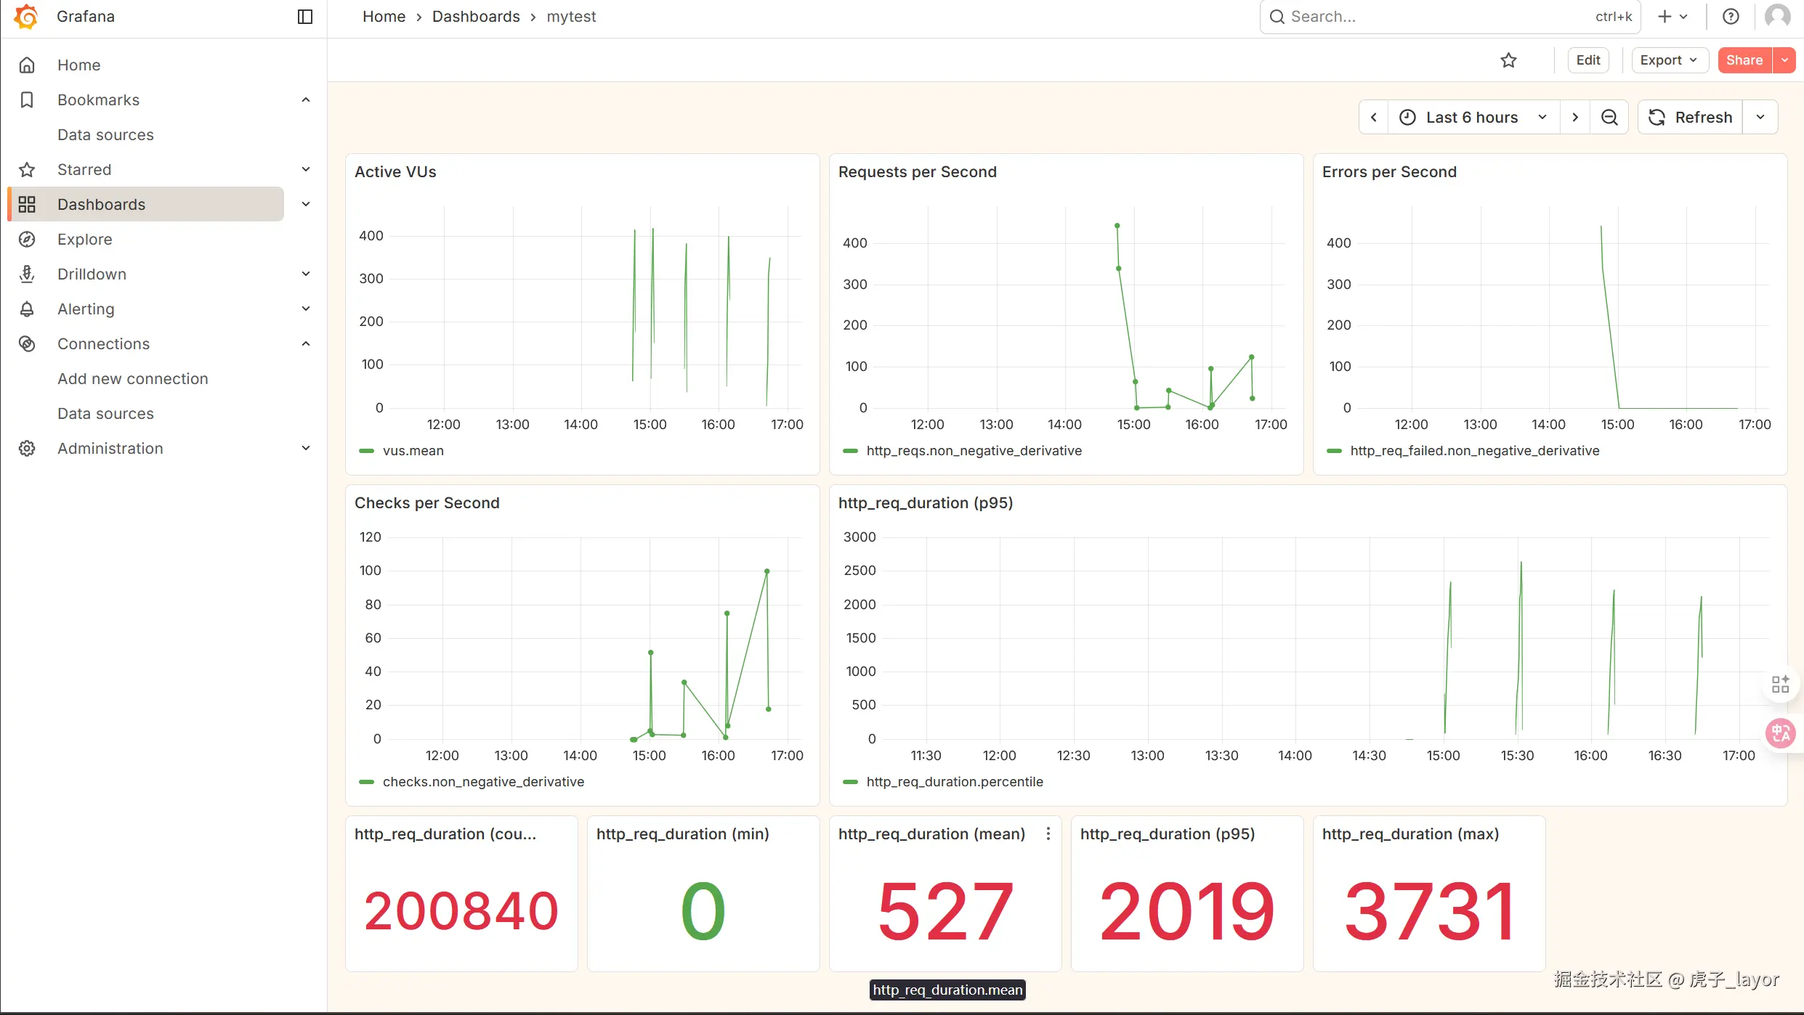Screen dimensions: 1804x1015
Task: Open the Last 6 hours time picker
Action: coord(1473,118)
